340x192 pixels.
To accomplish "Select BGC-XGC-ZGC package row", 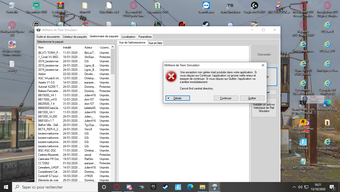I will 74,150.
